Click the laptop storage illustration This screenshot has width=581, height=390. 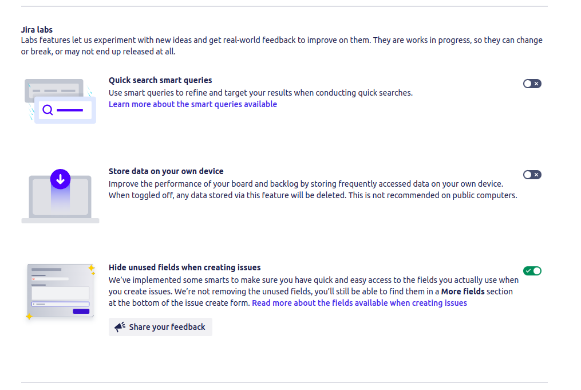pos(60,198)
